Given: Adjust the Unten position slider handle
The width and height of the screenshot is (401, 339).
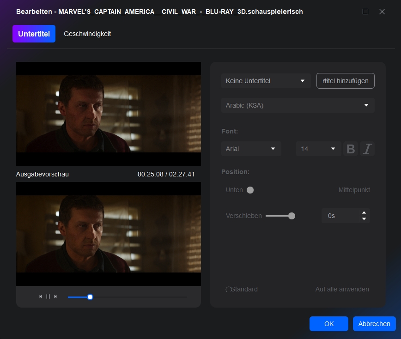Looking at the screenshot, I should pyautogui.click(x=250, y=190).
